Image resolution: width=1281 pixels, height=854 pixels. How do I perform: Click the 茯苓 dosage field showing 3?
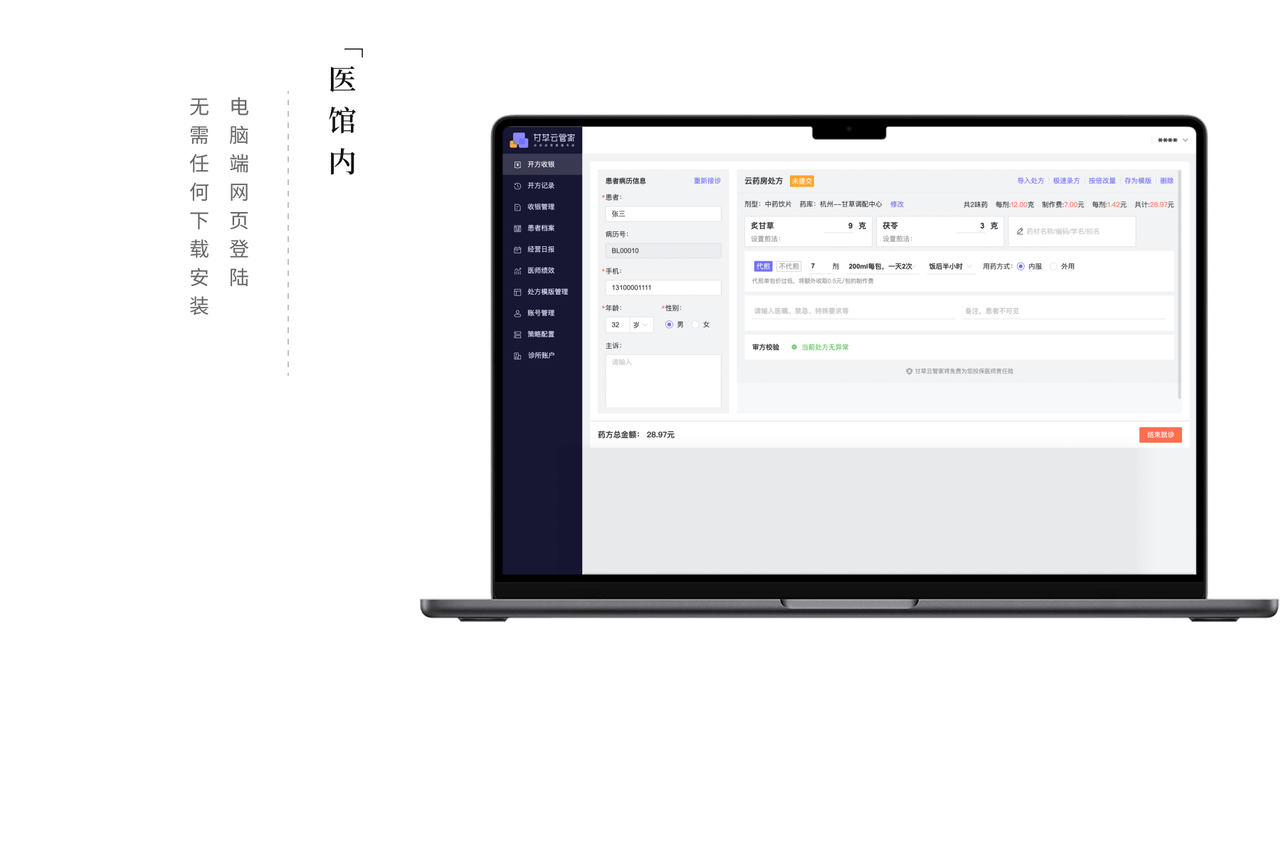click(x=971, y=226)
